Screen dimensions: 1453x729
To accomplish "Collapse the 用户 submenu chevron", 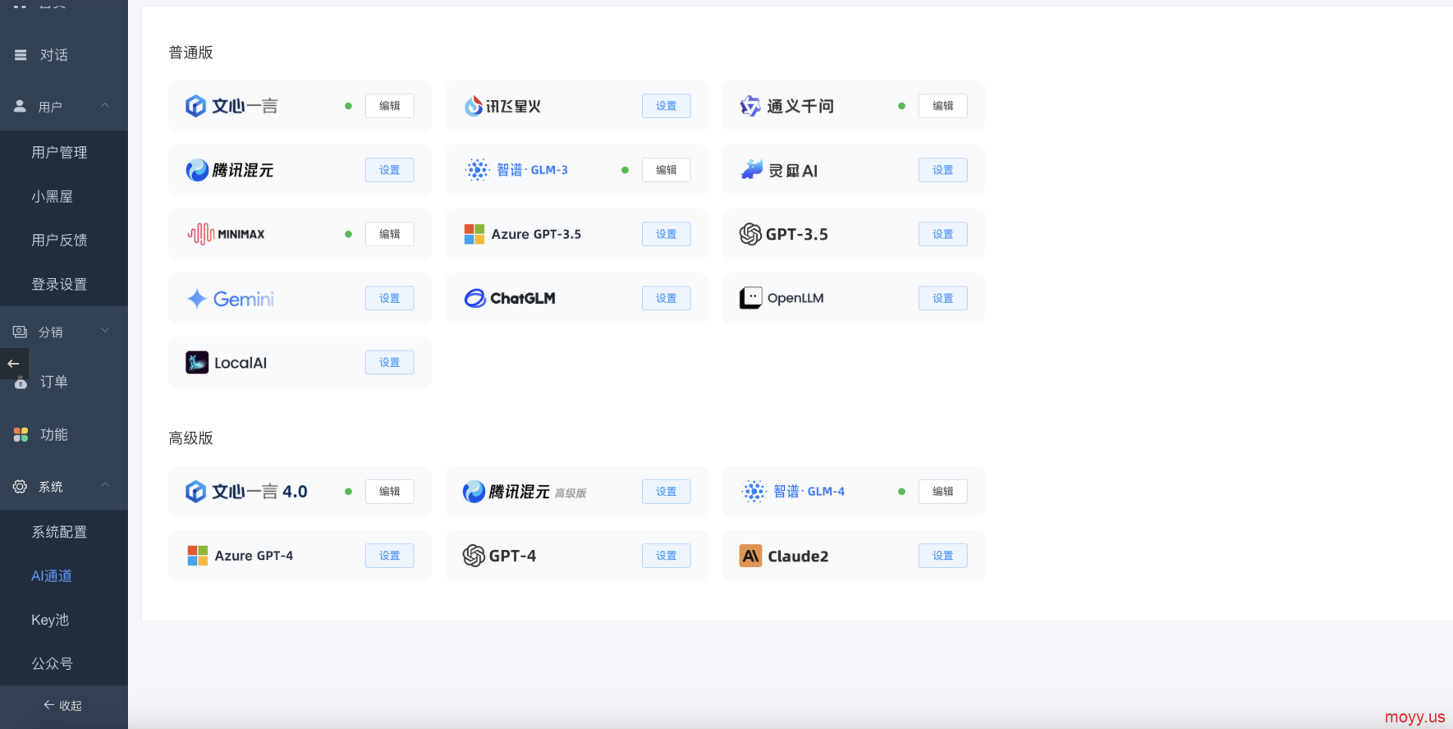I will (x=105, y=105).
